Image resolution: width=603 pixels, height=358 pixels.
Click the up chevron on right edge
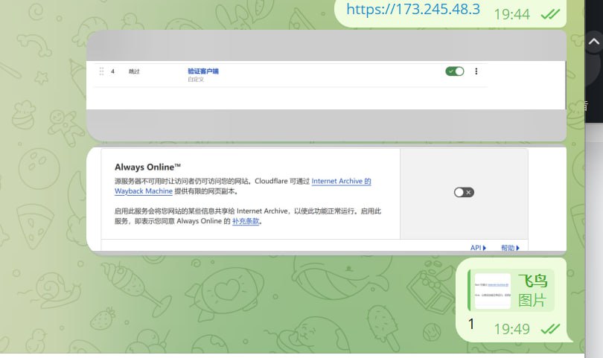click(x=593, y=42)
